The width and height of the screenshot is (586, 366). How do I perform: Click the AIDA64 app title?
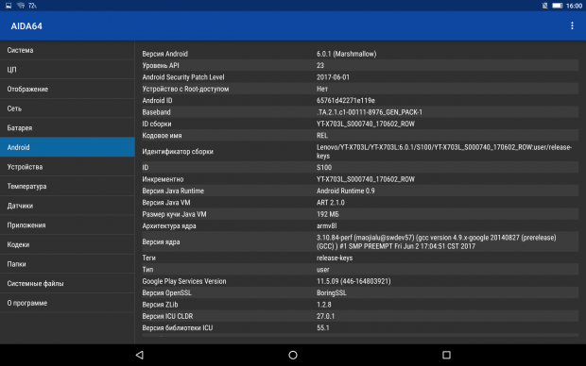26,26
